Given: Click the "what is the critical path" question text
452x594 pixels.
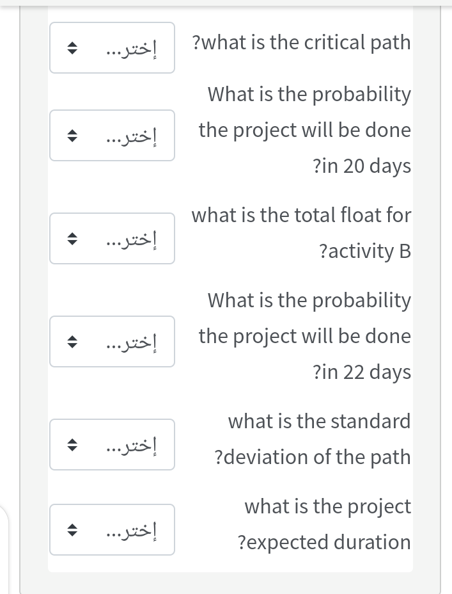Looking at the screenshot, I should 301,43.
